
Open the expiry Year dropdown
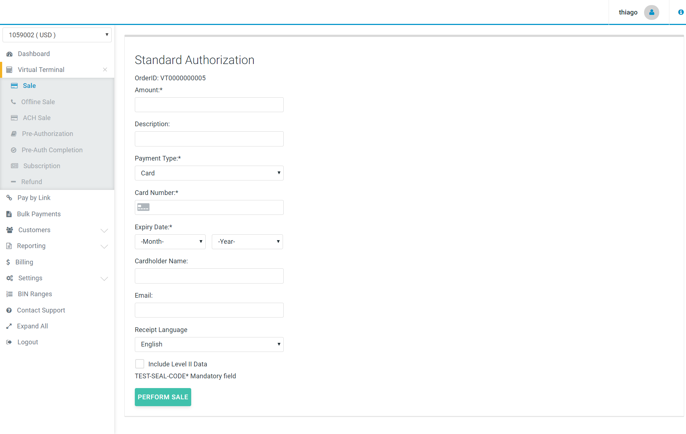click(x=247, y=242)
